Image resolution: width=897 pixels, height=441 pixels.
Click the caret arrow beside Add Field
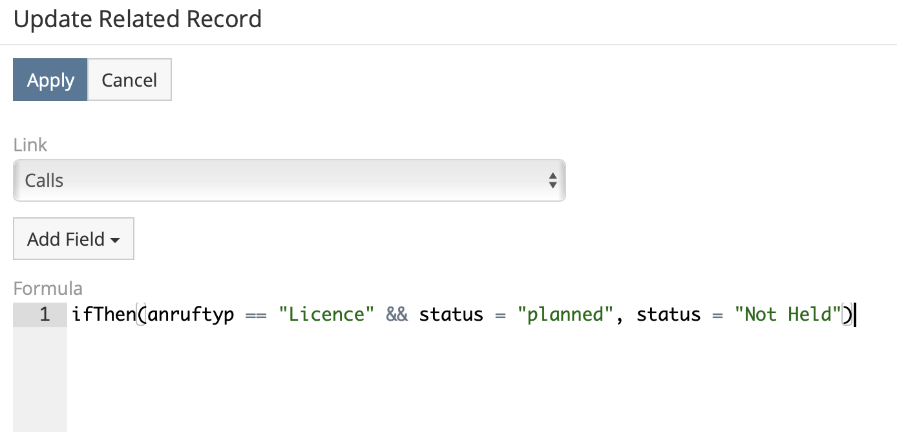click(115, 240)
